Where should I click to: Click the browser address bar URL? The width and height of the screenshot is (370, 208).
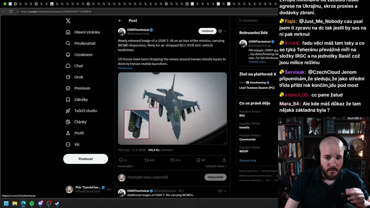(56, 12)
